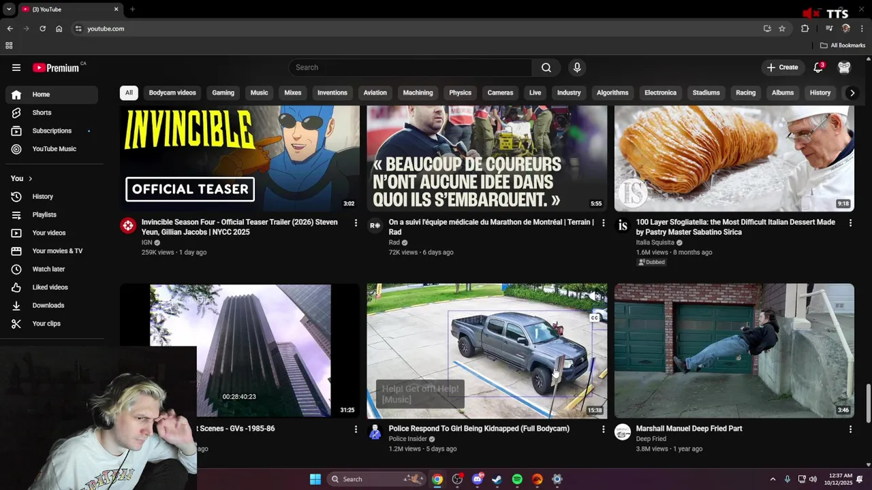The image size is (872, 490).
Task: Open Marshall Manuel Deep Fried Part title
Action: coord(689,429)
